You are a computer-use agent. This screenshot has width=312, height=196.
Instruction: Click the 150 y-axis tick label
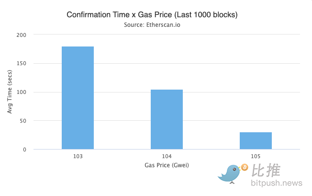pos(21,64)
